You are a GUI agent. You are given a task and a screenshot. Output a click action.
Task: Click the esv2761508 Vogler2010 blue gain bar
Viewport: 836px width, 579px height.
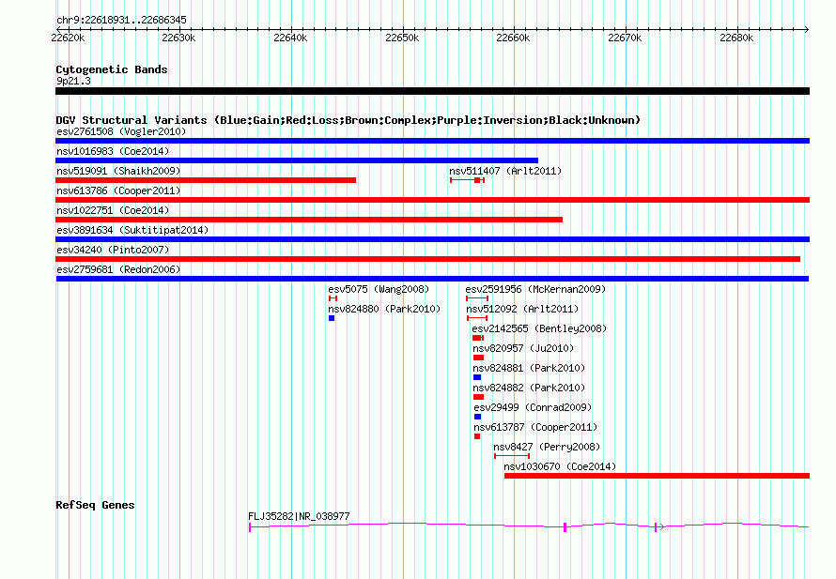[x=432, y=141]
